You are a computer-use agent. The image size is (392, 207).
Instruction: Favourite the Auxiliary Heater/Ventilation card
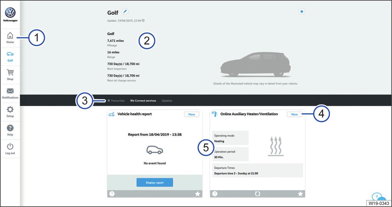point(300,194)
